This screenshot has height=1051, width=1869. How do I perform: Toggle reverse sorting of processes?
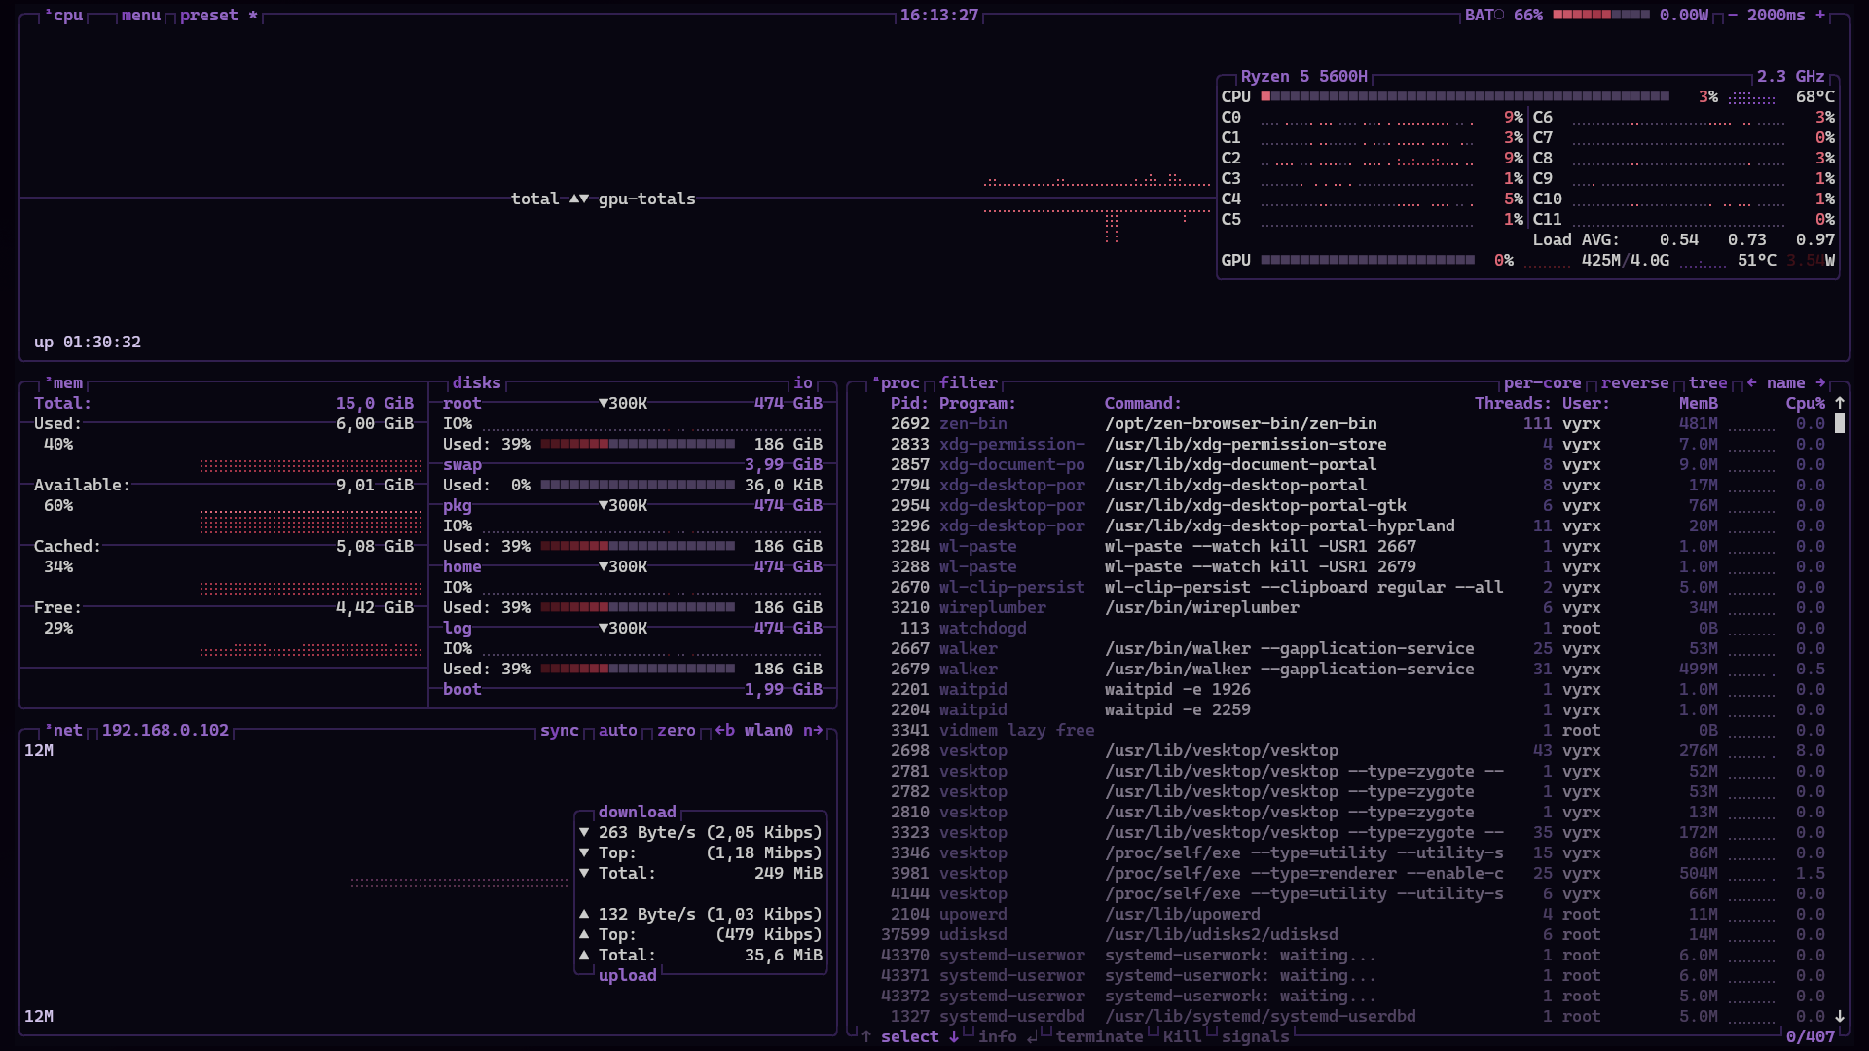click(1634, 383)
